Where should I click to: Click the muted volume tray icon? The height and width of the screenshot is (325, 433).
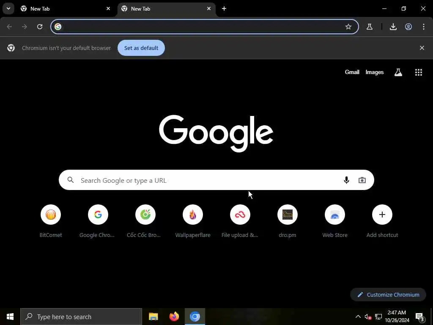point(368,317)
